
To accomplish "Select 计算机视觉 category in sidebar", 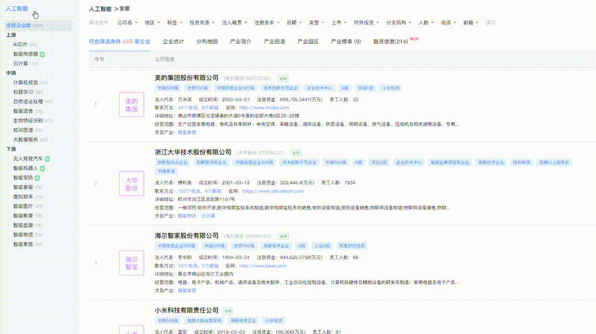I will 25,82.
